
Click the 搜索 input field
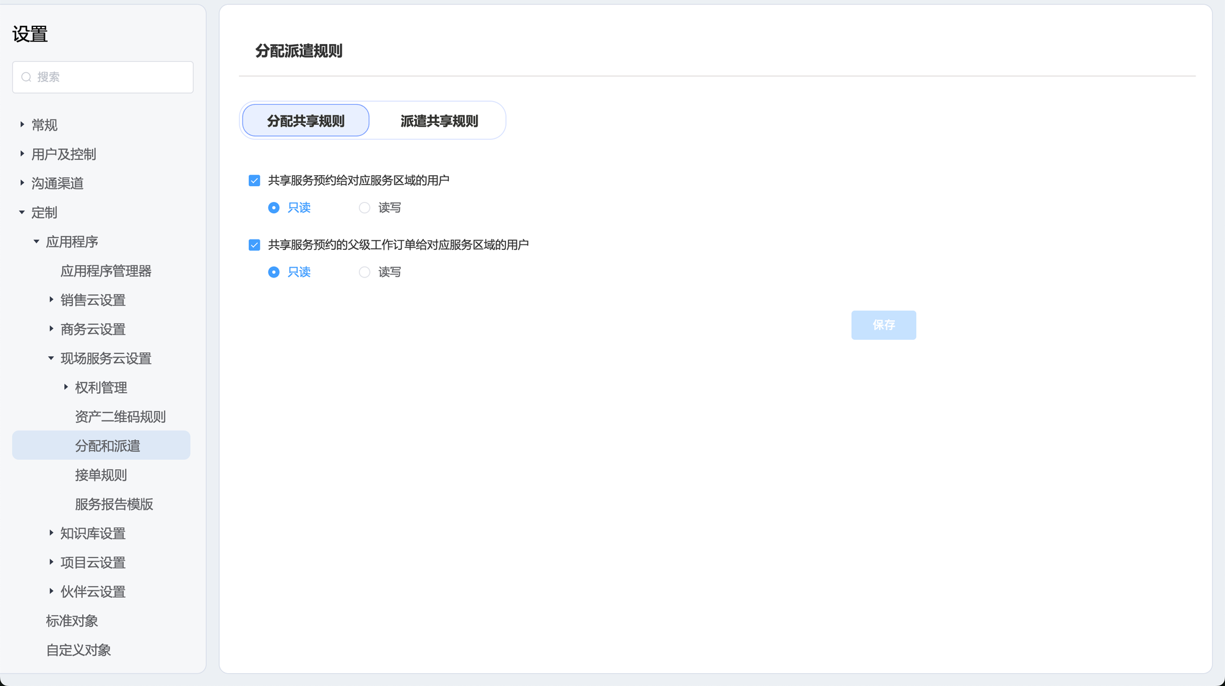[110, 77]
